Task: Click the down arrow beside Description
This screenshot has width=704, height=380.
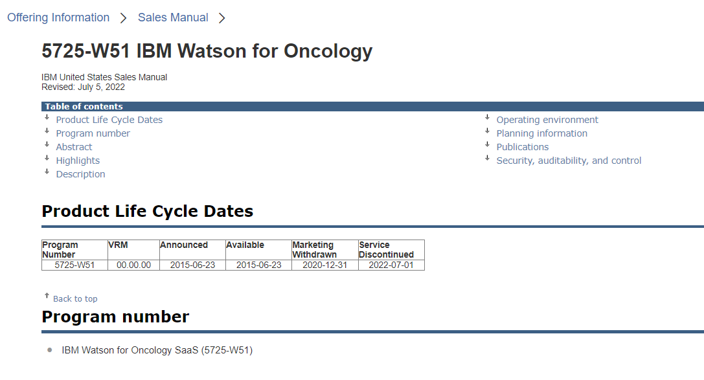Action: (47, 172)
